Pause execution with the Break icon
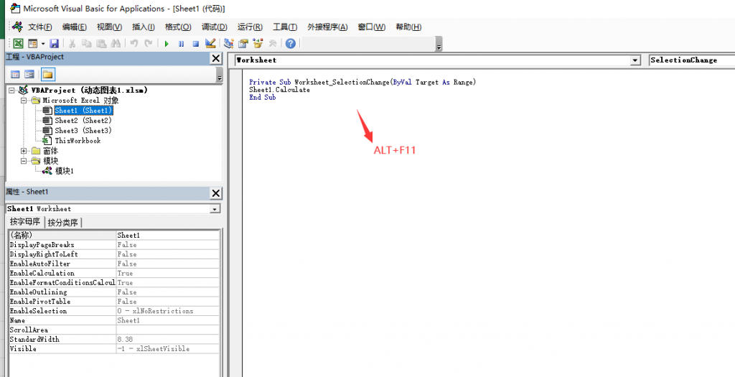Screen dimensions: 735x377 181,43
